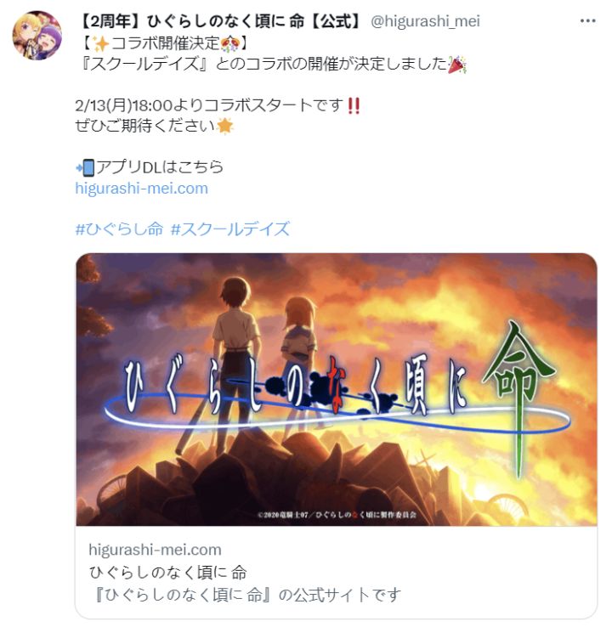Open the three-dot more options menu
The image size is (612, 627).
(x=587, y=20)
